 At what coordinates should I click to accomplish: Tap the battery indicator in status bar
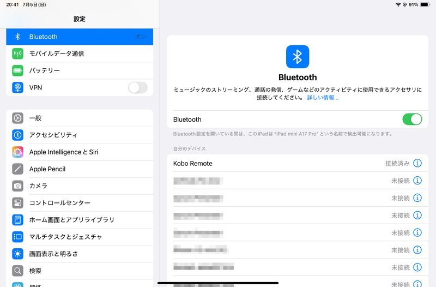point(425,4)
